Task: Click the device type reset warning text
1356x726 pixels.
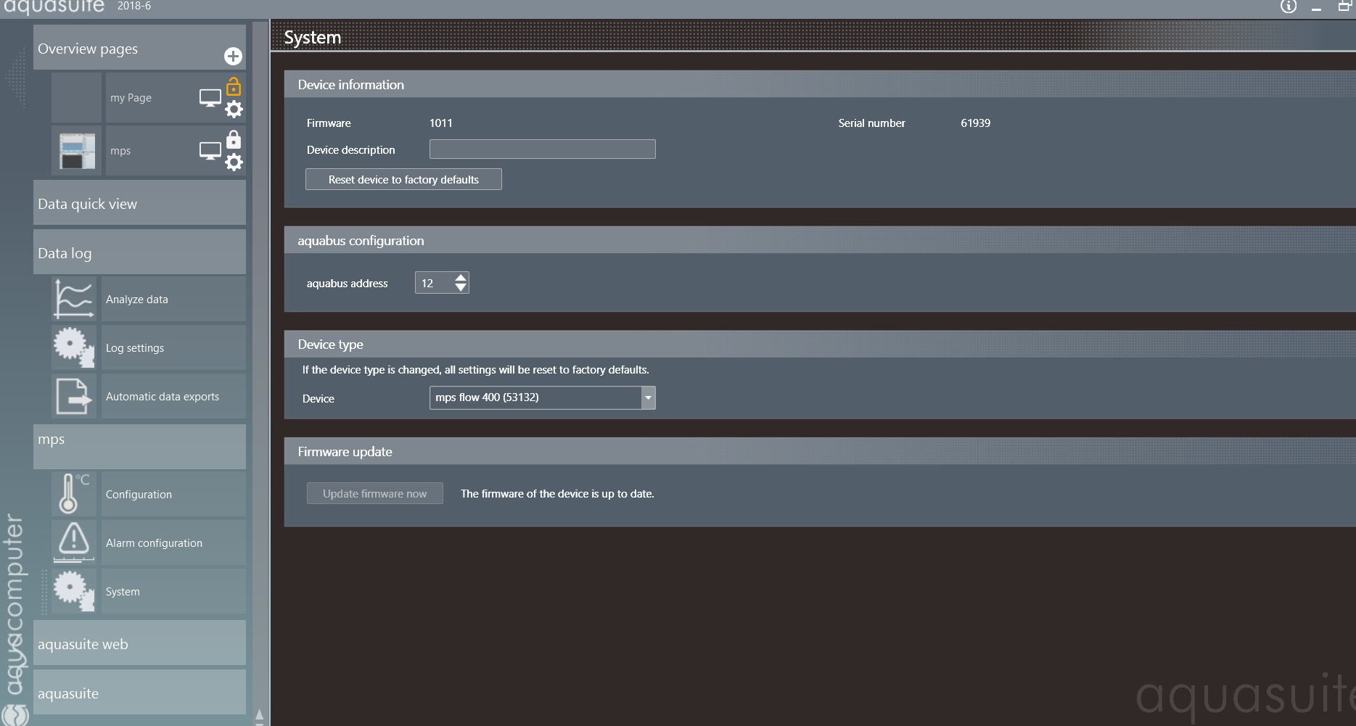Action: (476, 370)
